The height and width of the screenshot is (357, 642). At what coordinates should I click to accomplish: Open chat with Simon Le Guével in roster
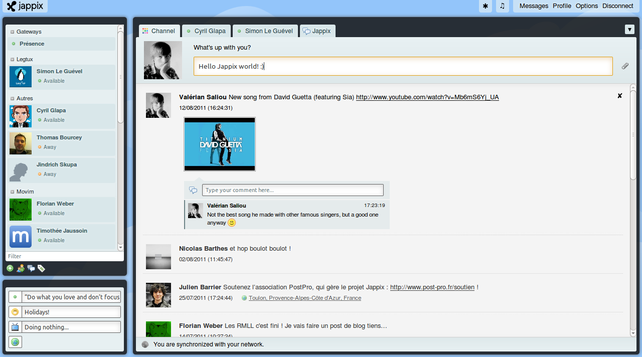pyautogui.click(x=61, y=76)
